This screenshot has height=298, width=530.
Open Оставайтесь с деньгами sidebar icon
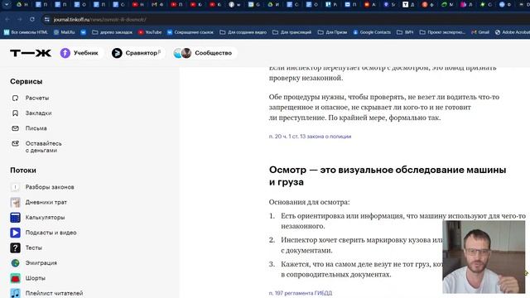click(x=15, y=143)
